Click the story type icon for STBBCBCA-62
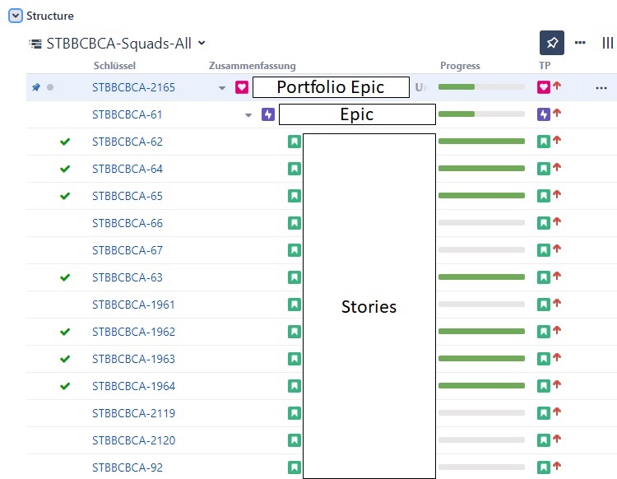 pos(295,142)
